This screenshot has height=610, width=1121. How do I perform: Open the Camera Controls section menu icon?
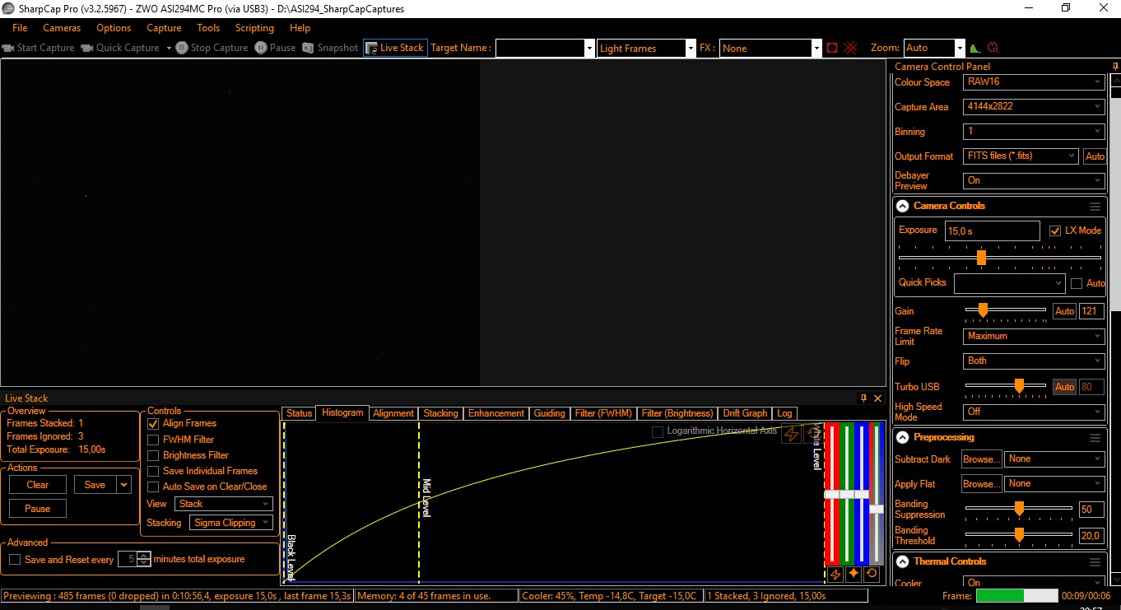1095,207
